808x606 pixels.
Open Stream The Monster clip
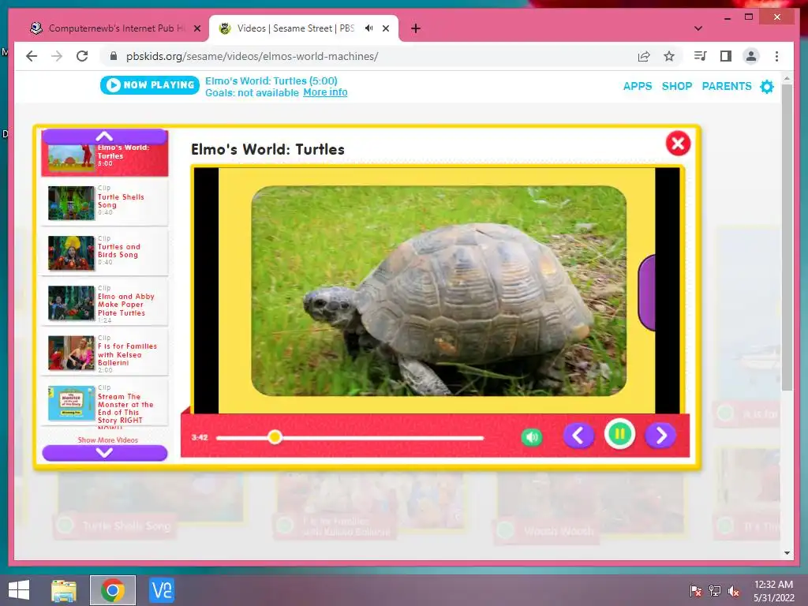click(x=105, y=402)
